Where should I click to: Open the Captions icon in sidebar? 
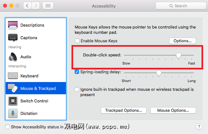point(13,38)
